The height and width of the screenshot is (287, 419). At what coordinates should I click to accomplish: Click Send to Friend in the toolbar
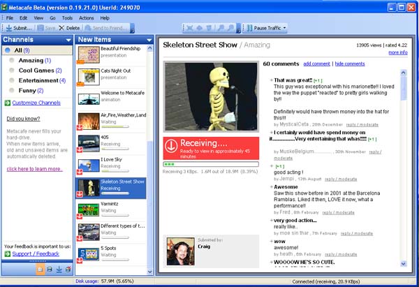tap(106, 28)
